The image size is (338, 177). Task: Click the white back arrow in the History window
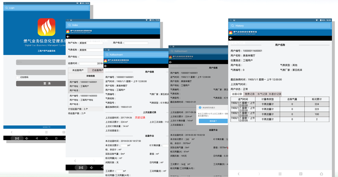(x=231, y=38)
